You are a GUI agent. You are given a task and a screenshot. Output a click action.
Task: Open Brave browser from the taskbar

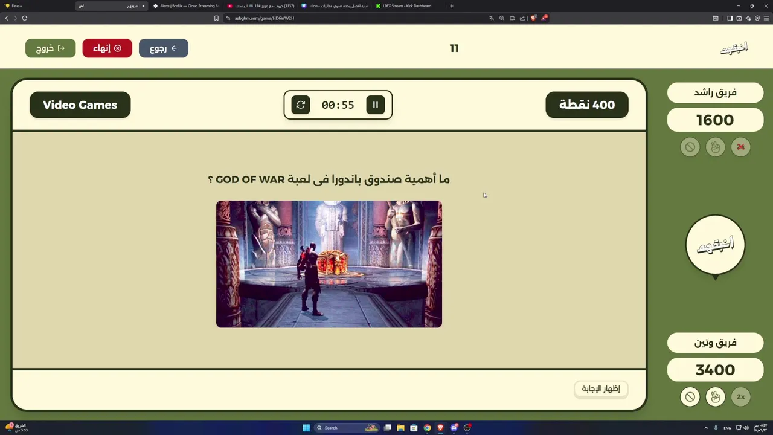click(440, 428)
